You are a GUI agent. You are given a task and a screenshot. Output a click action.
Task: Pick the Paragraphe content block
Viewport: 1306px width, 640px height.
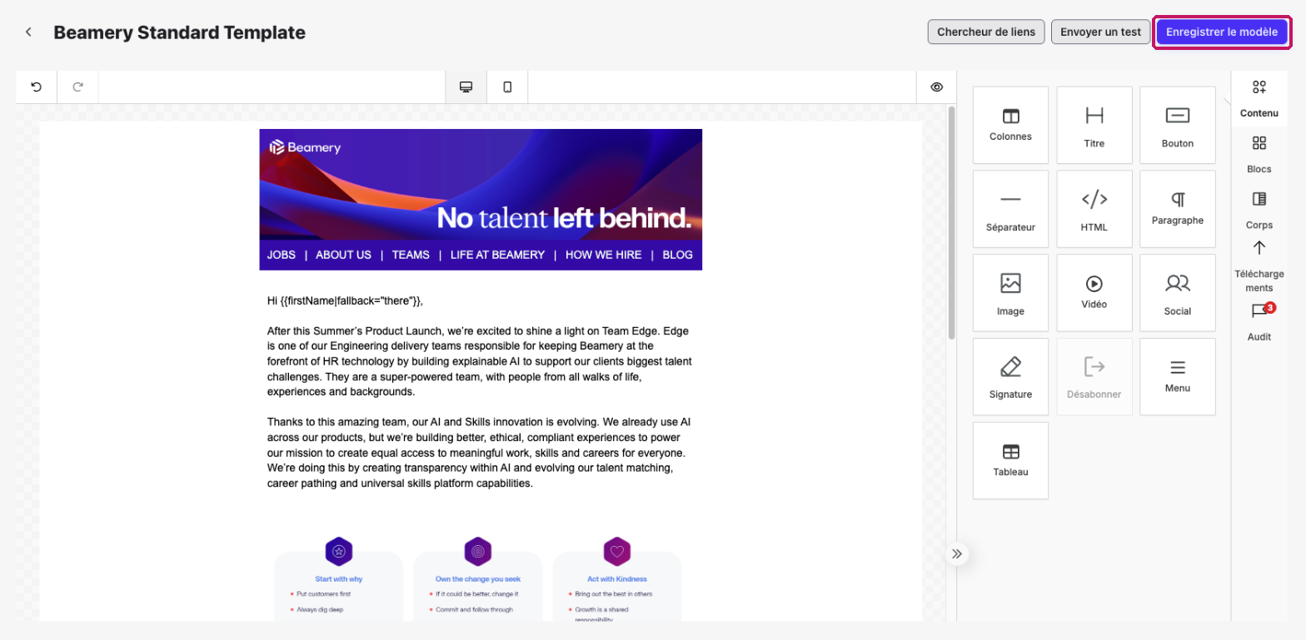point(1178,209)
